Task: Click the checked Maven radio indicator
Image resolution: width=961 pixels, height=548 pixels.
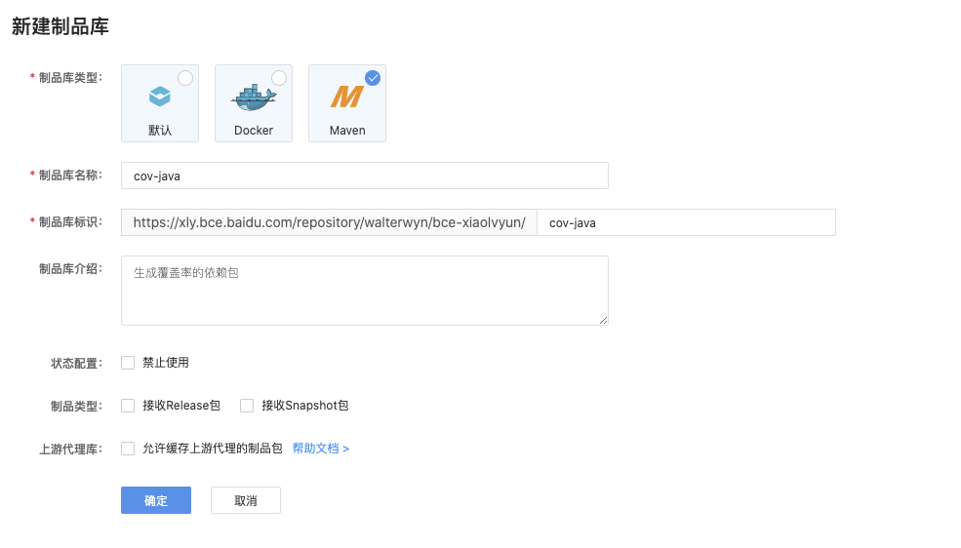Action: 373,78
